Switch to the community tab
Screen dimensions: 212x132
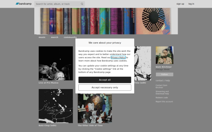point(70,37)
